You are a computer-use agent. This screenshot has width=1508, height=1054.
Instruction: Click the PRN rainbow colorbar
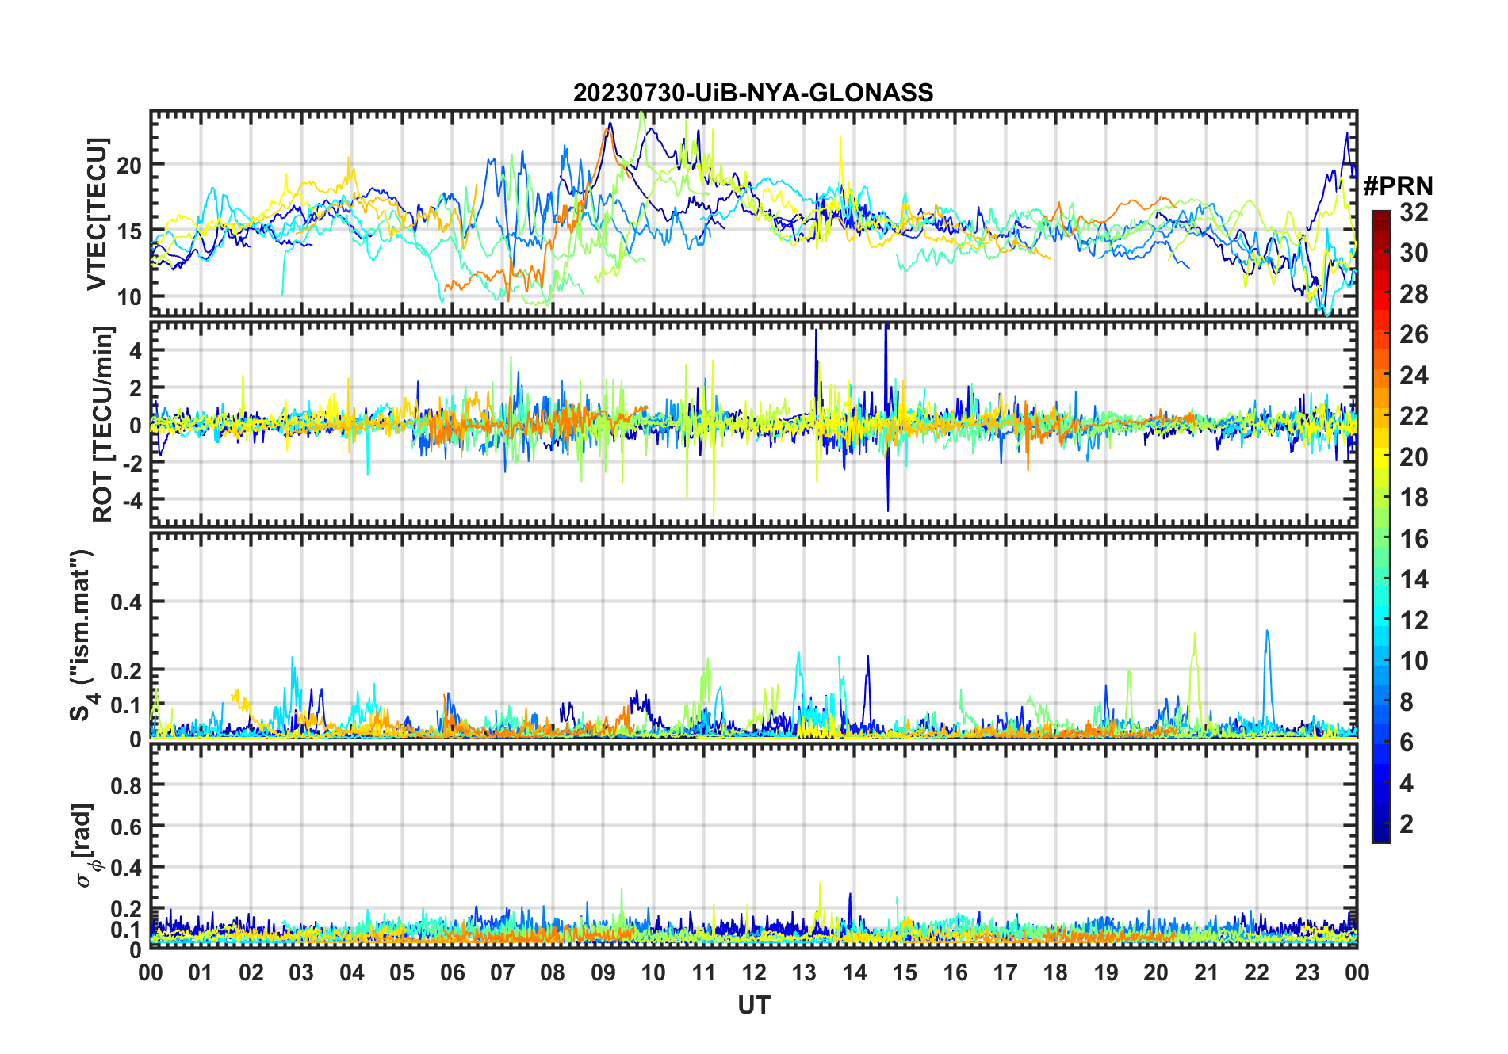tap(1381, 526)
